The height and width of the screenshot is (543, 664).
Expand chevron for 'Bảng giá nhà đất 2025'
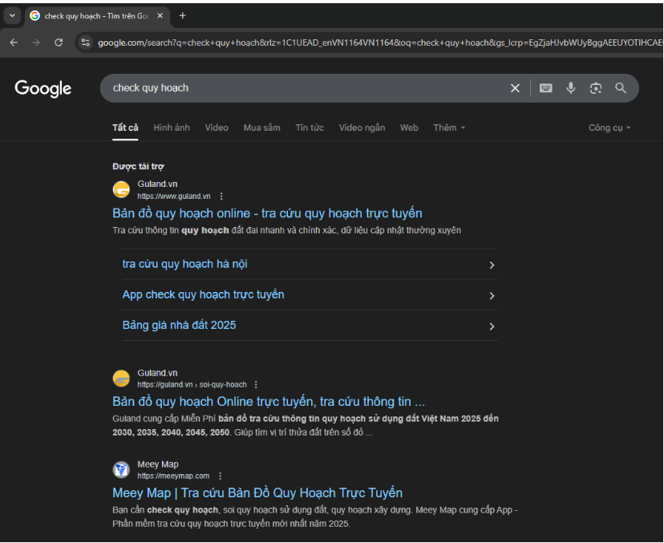pos(492,326)
